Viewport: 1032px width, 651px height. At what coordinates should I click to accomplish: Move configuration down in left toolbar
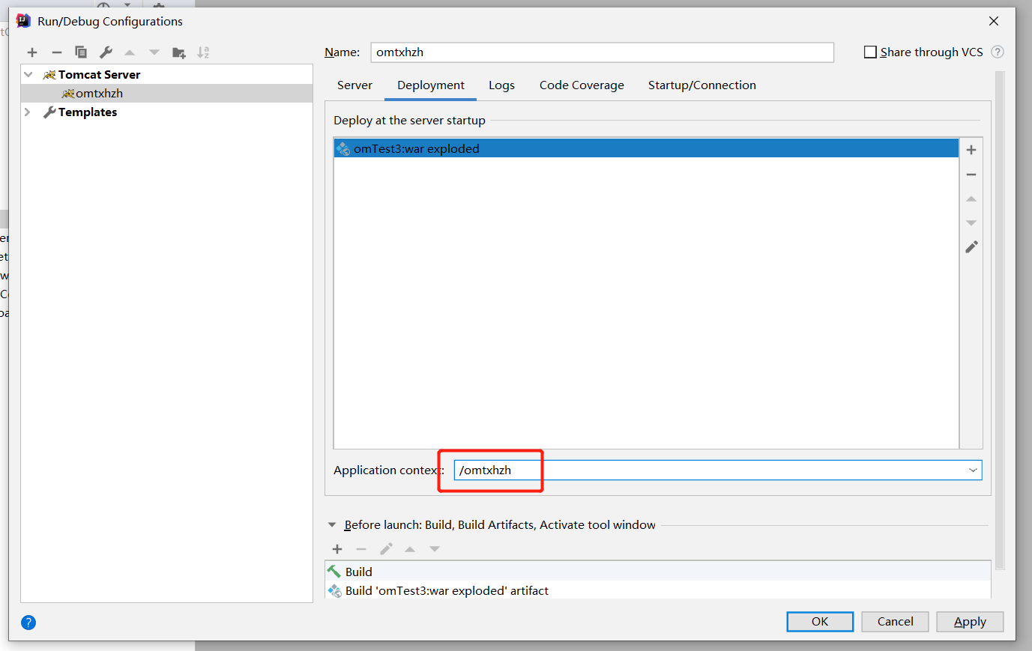tap(154, 52)
